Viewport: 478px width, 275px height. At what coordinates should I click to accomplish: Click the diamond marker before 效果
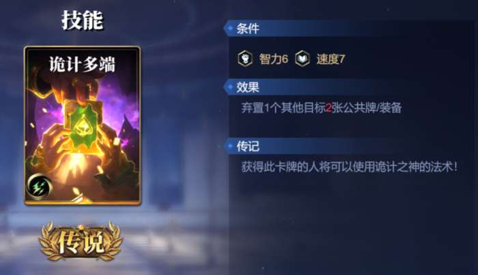point(230,87)
